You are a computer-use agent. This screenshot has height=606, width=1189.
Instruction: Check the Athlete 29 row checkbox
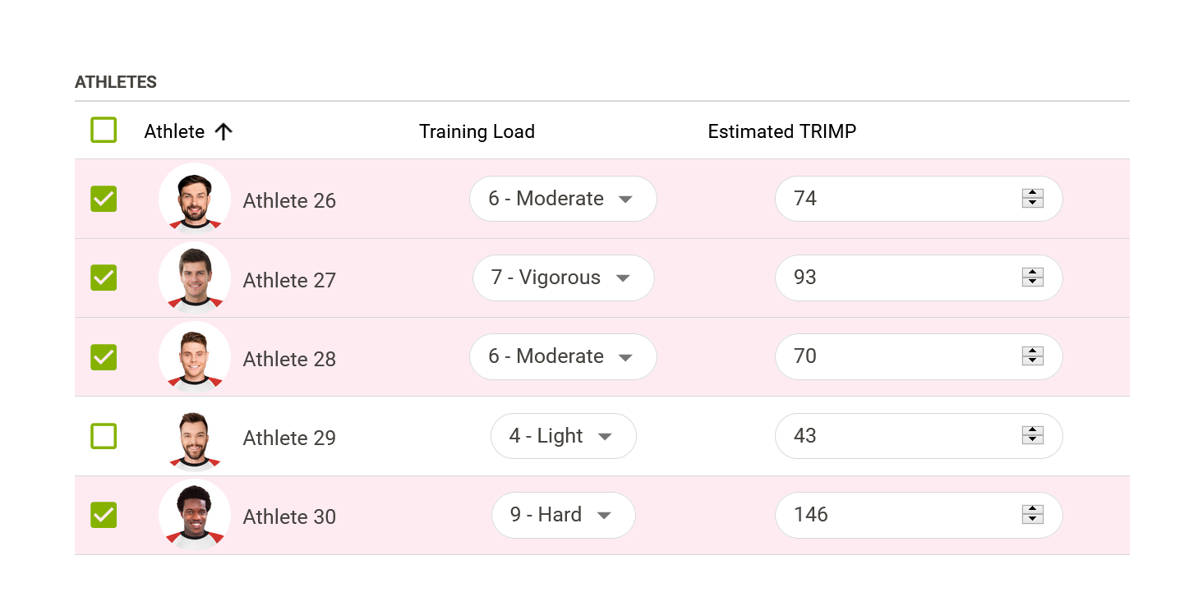tap(104, 436)
